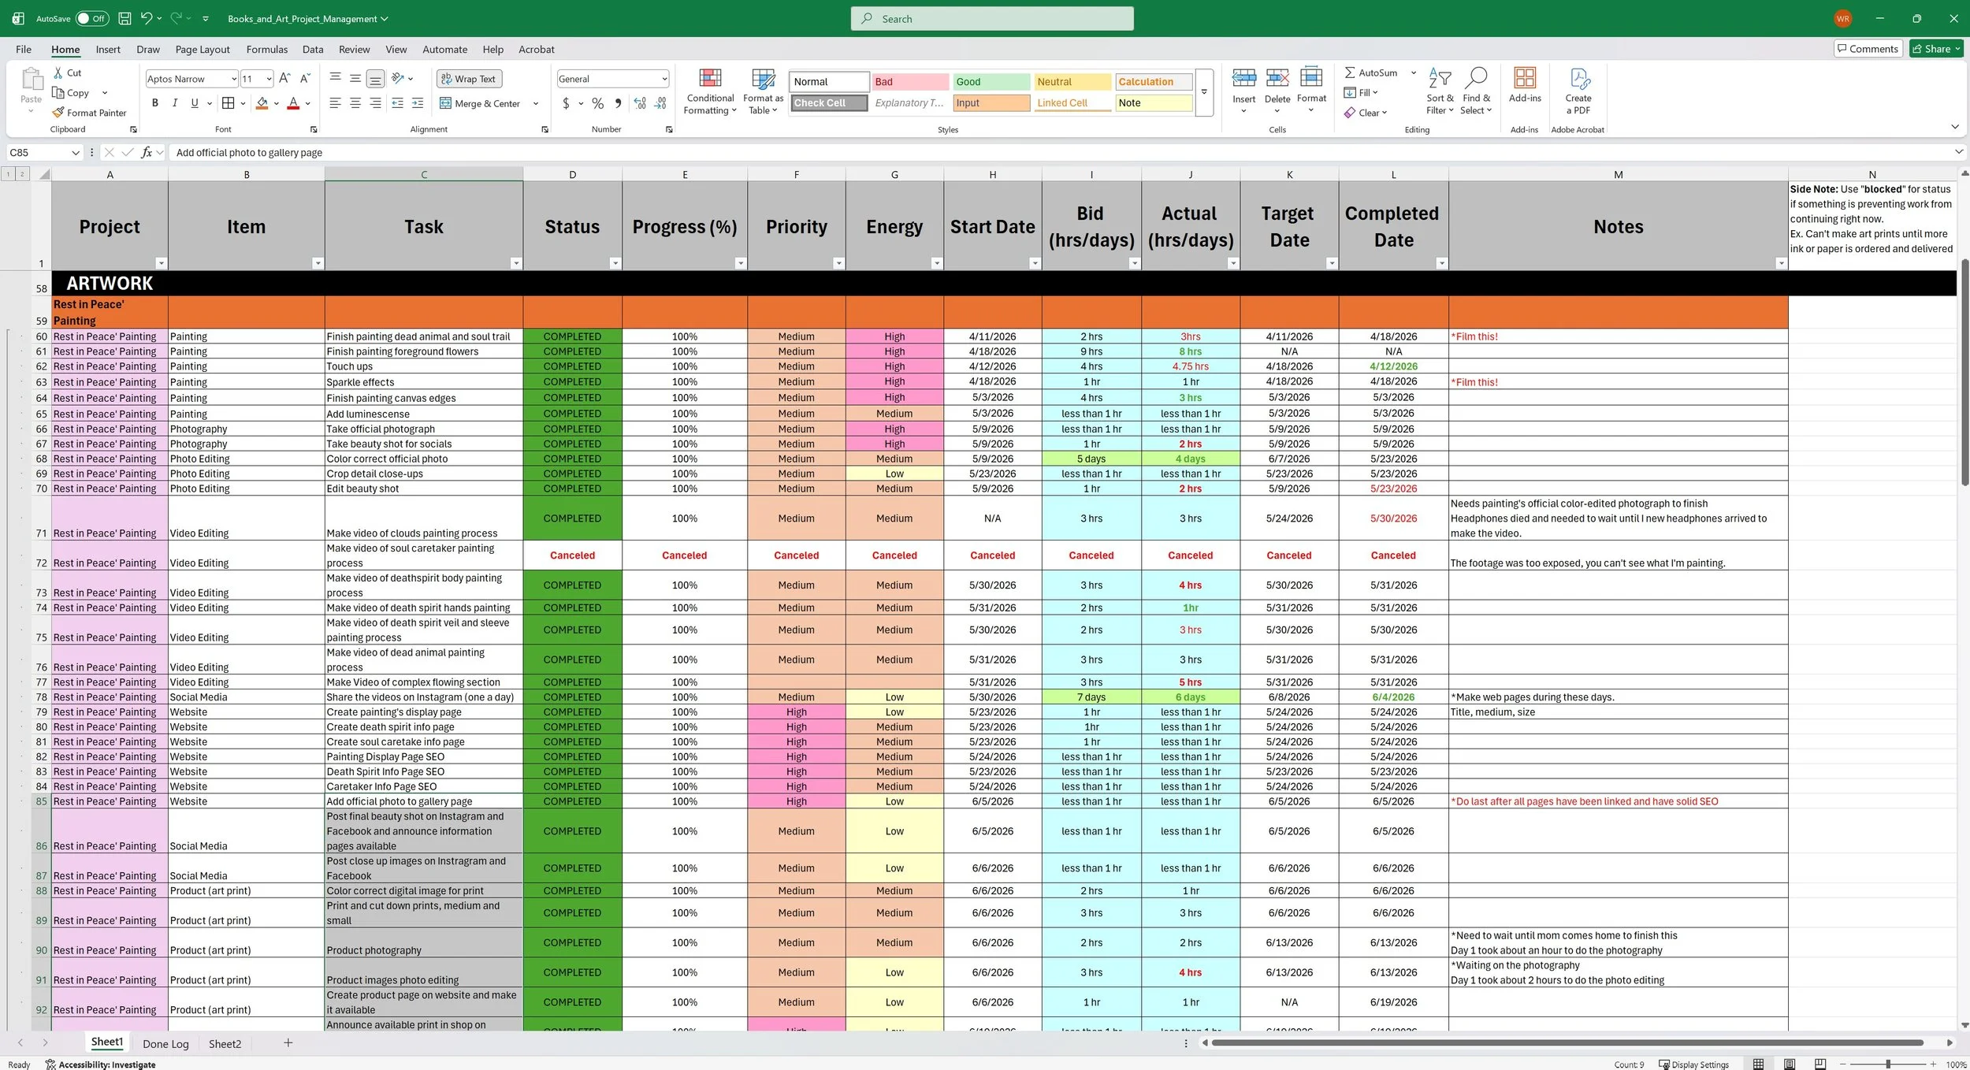Add a new sheet with plus button
Image resolution: width=1970 pixels, height=1070 pixels.
click(288, 1043)
